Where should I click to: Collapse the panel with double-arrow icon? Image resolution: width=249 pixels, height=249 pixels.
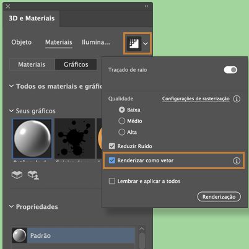coord(146,6)
